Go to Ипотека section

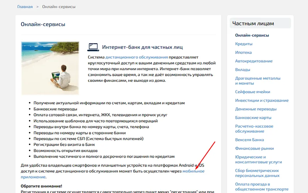pos(243,53)
